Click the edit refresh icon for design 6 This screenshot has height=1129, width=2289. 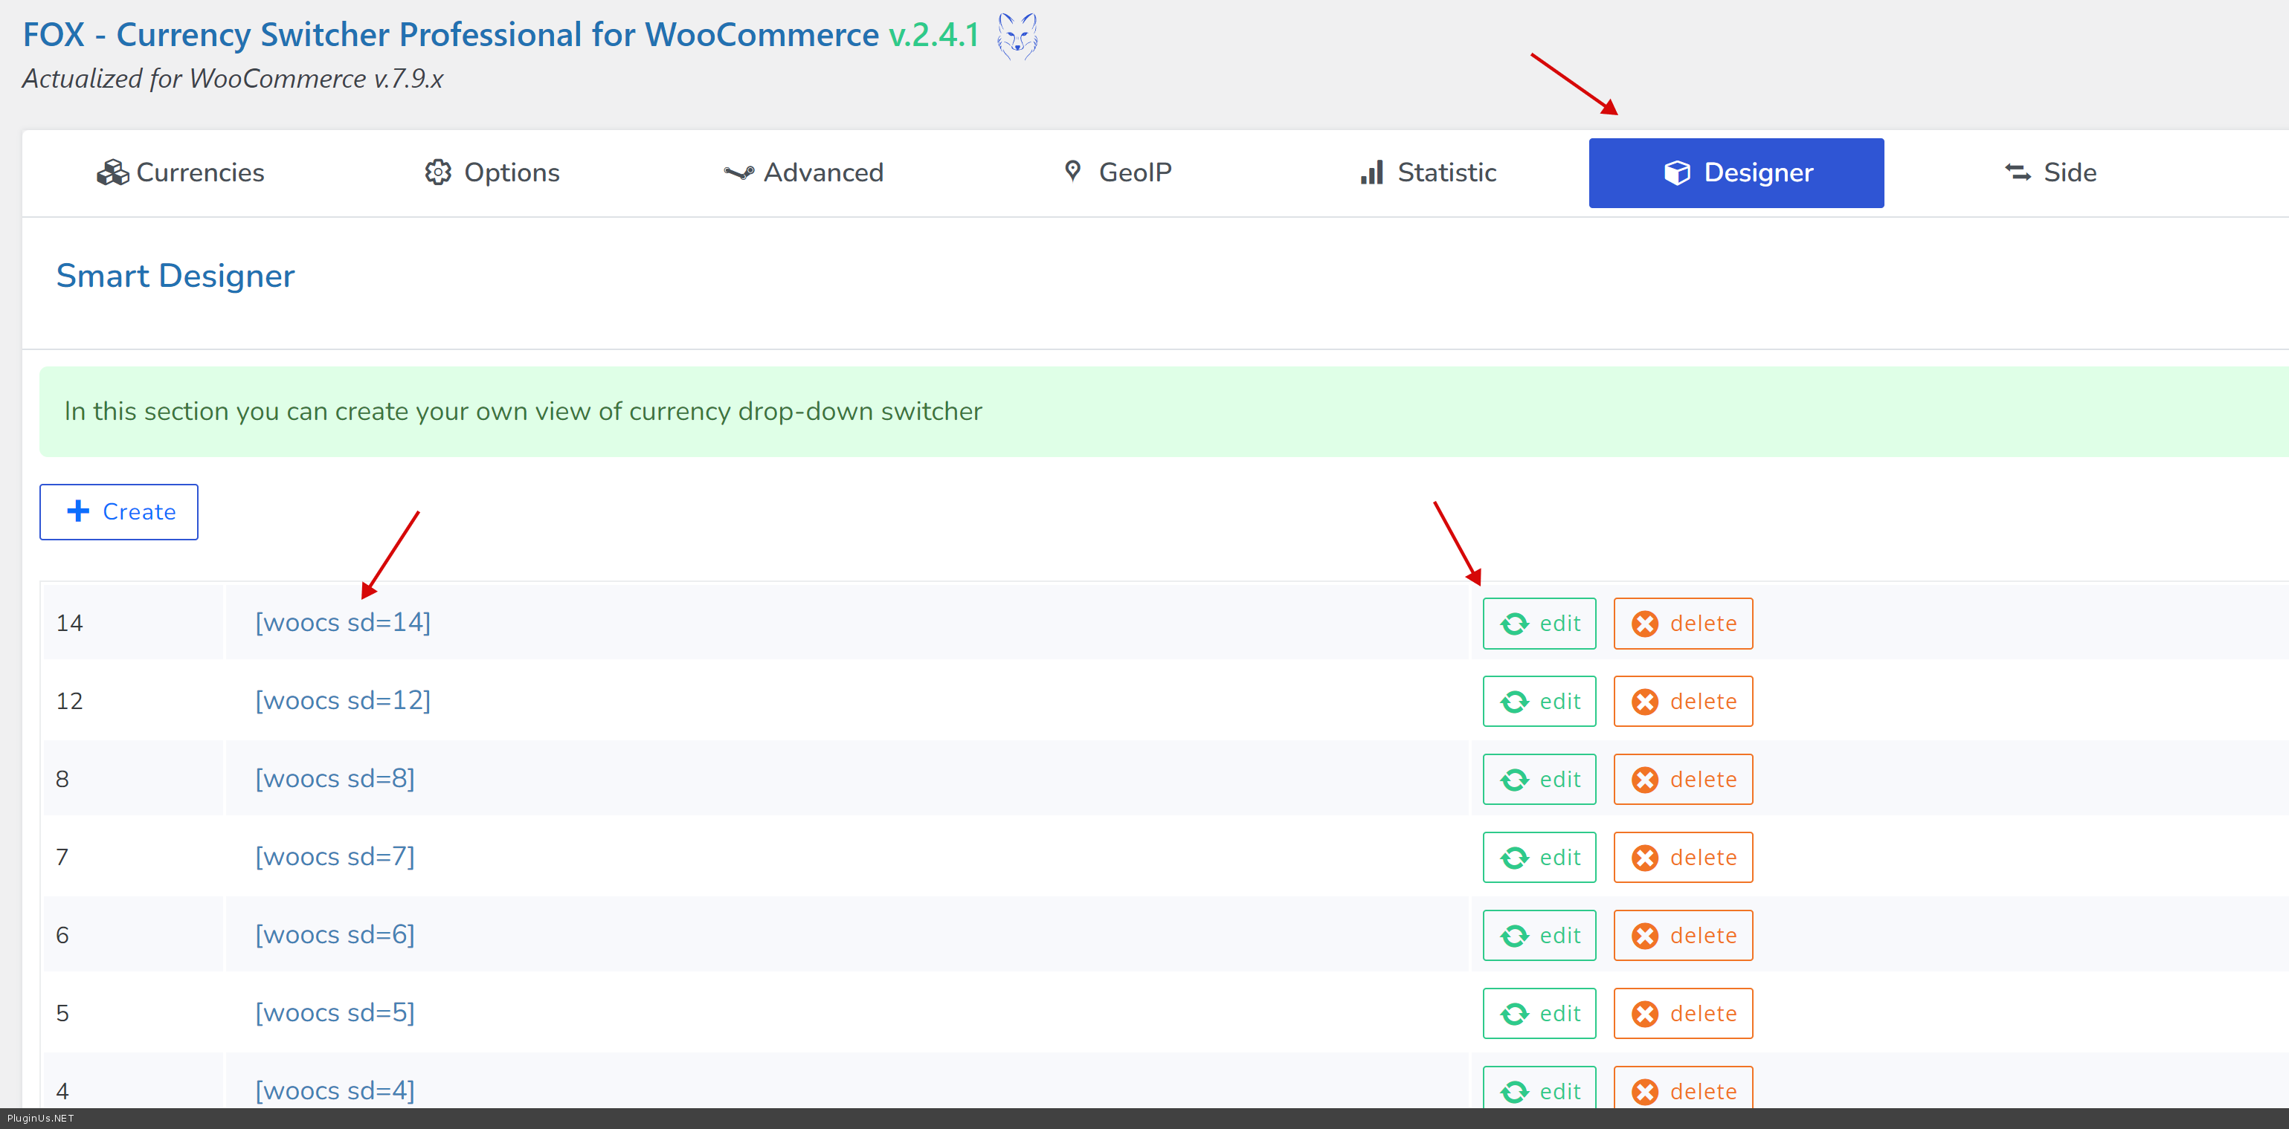point(1514,935)
